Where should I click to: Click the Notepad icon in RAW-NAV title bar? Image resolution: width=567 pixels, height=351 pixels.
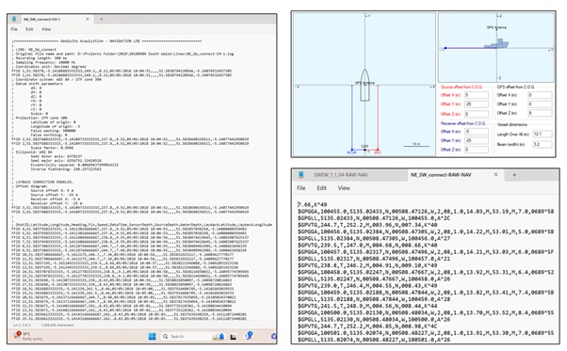pos(300,175)
